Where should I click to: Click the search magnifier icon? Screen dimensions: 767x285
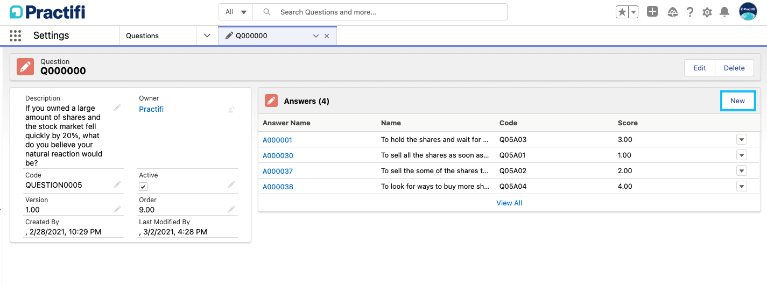tap(266, 12)
